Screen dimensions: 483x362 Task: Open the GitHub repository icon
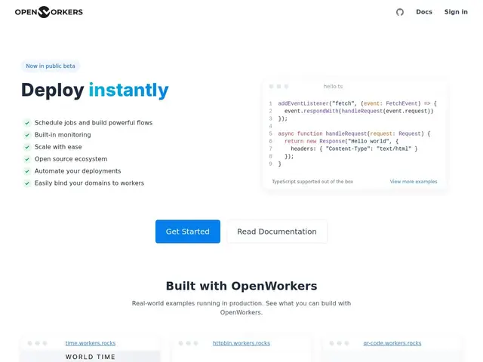coord(400,12)
